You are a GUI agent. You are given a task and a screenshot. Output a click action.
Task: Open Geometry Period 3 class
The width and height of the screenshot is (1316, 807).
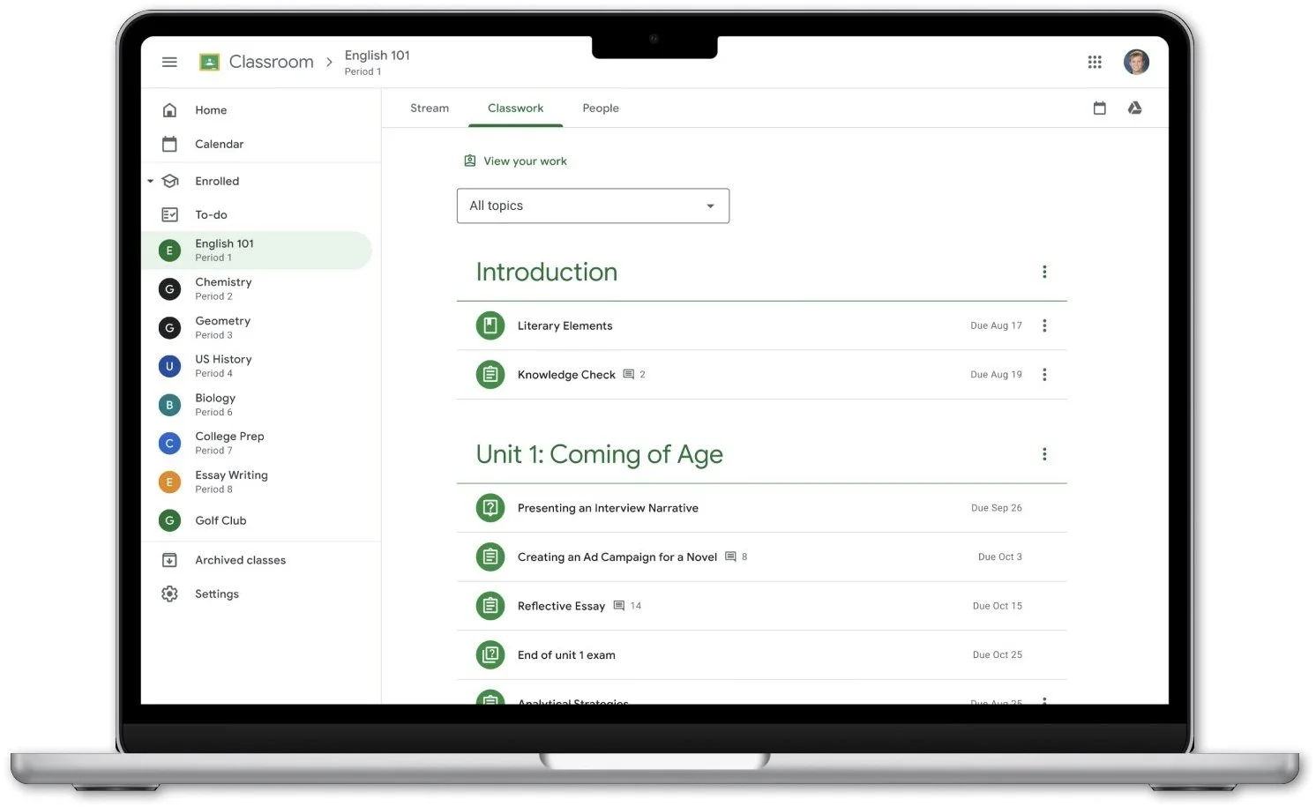(257, 327)
